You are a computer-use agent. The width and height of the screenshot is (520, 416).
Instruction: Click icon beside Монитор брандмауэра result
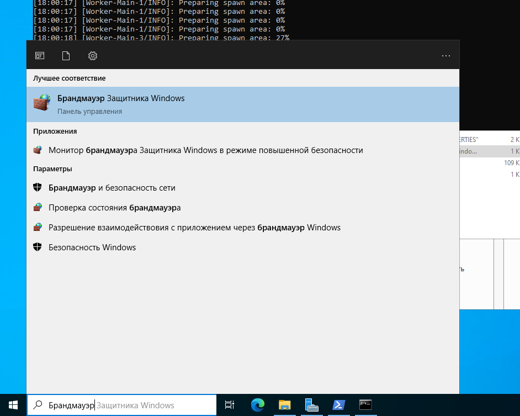pos(38,150)
